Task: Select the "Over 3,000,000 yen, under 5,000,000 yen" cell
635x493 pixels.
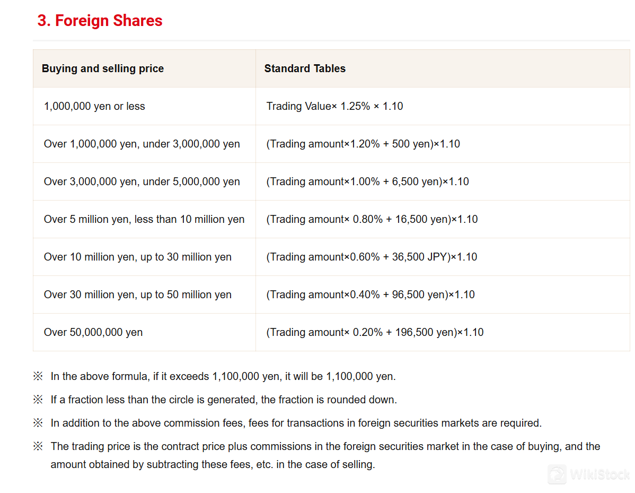Action: pos(142,181)
